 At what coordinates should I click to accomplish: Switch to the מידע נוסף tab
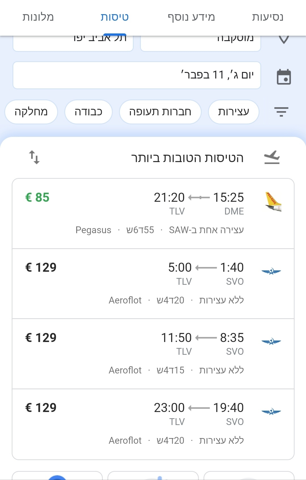[x=191, y=17]
